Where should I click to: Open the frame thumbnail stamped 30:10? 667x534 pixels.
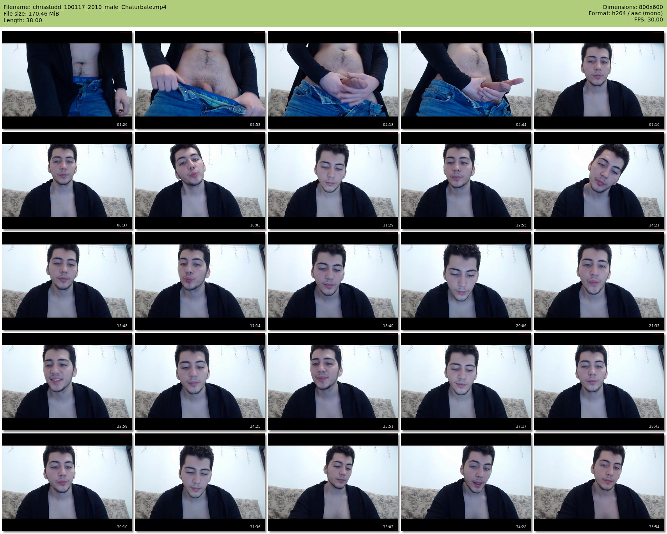pos(67,482)
